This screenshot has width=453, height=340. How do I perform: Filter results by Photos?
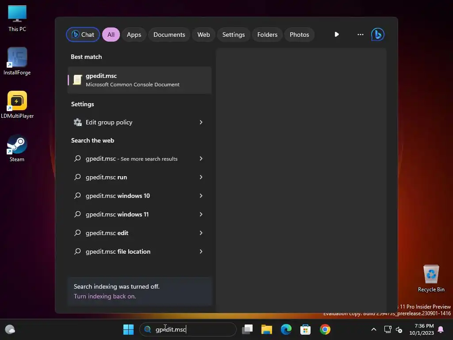[299, 35]
